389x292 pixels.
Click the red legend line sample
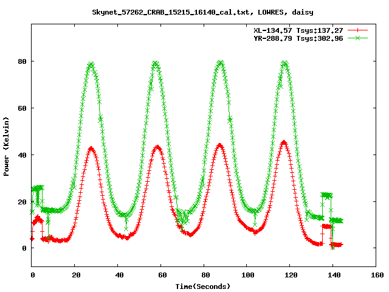pos(357,30)
